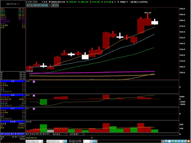Image resolution: width=191 pixels, height=143 pixels.
Task: Click the 成交量 blue panel header
Action: pos(13,122)
